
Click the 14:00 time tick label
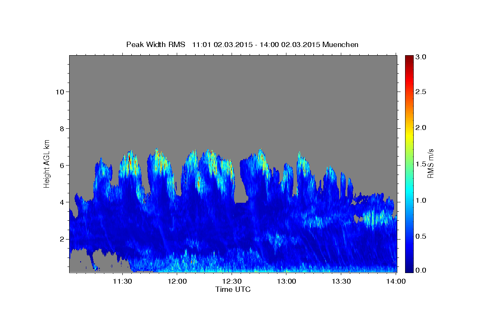coord(396,282)
